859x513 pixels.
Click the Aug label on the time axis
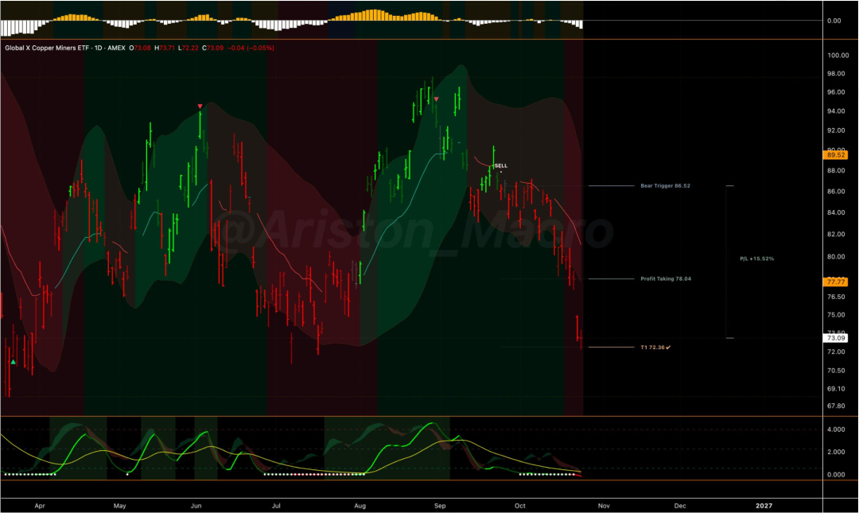pos(360,506)
